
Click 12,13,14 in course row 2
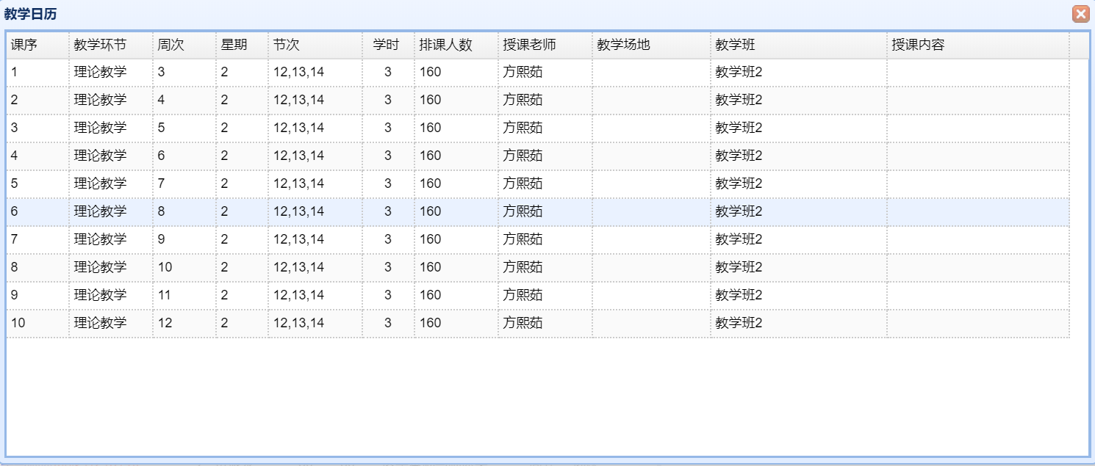299,100
